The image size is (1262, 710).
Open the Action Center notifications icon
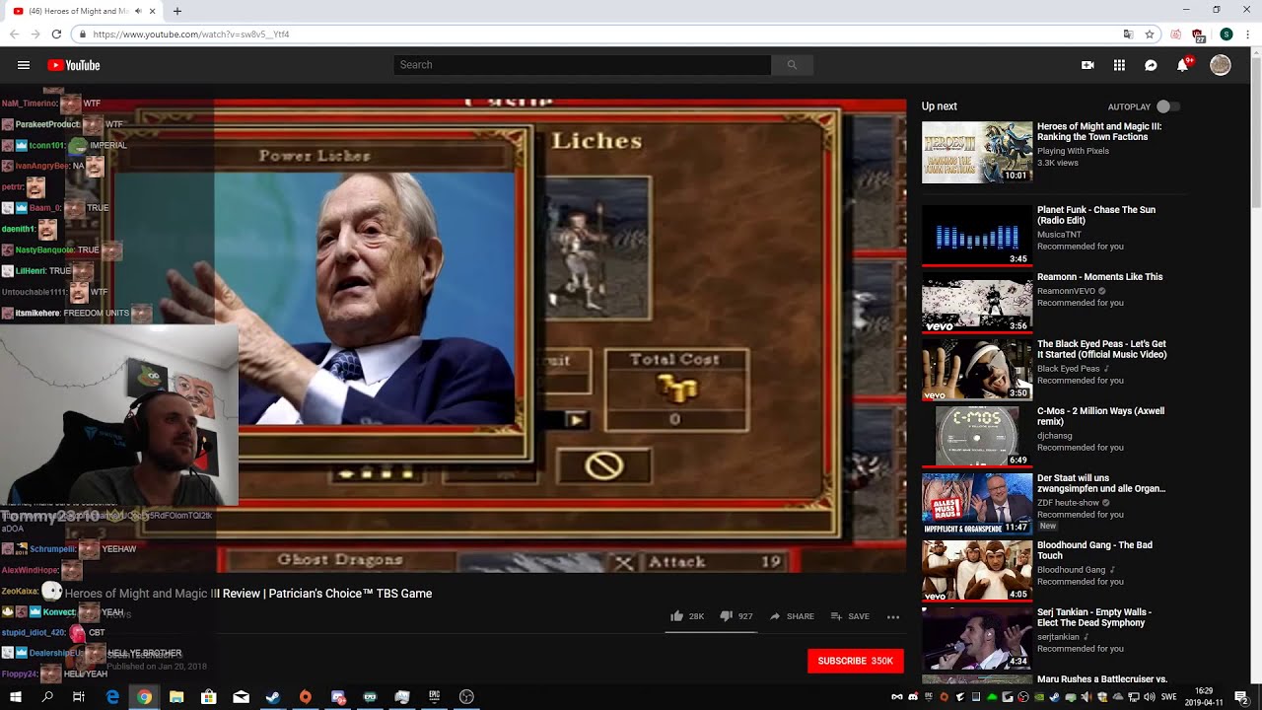pyautogui.click(x=1241, y=697)
